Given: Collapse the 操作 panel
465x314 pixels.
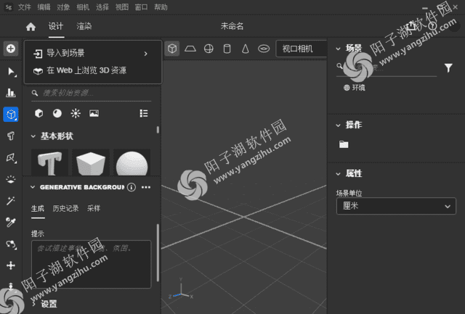Looking at the screenshot, I should (x=338, y=125).
